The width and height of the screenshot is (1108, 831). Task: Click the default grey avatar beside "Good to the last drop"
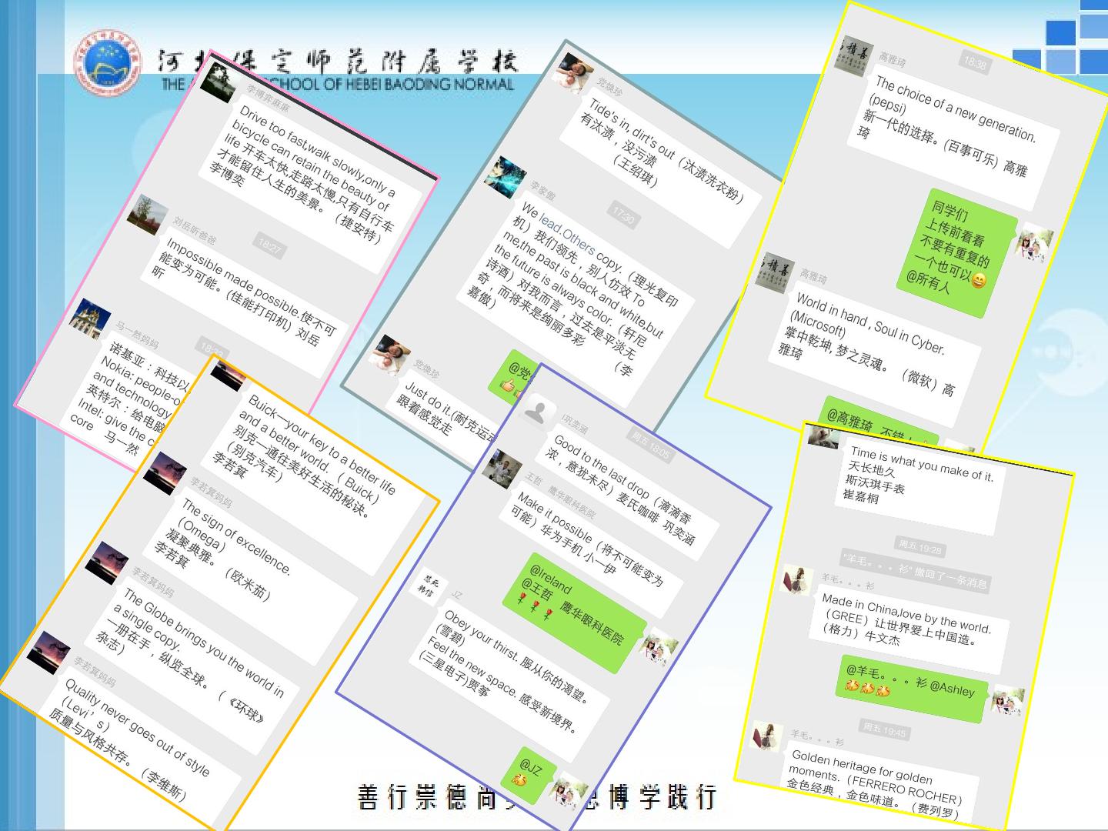(x=535, y=411)
